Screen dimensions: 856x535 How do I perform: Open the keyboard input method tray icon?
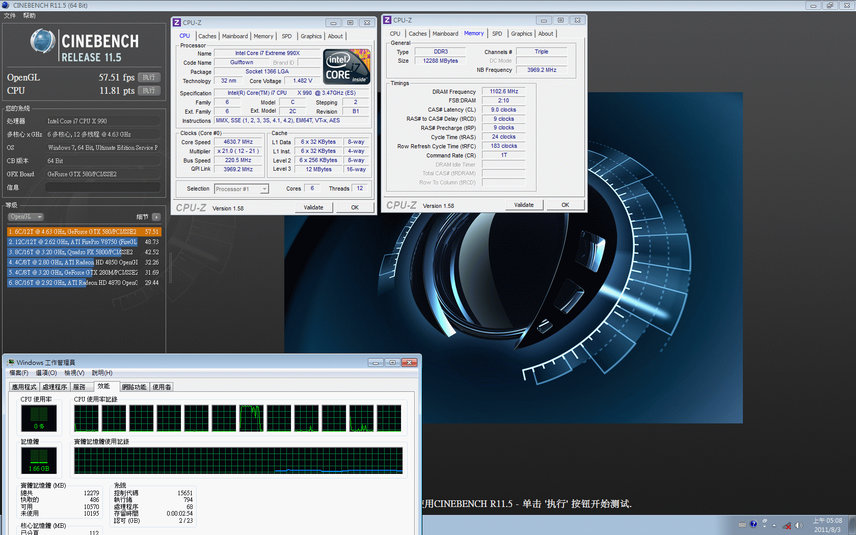[742, 525]
